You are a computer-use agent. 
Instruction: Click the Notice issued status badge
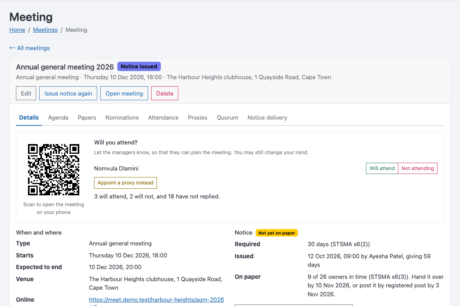pos(139,66)
